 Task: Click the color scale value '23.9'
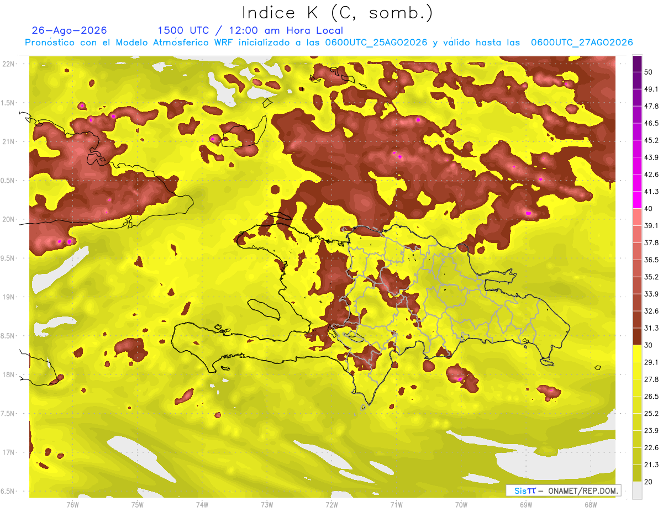click(651, 431)
